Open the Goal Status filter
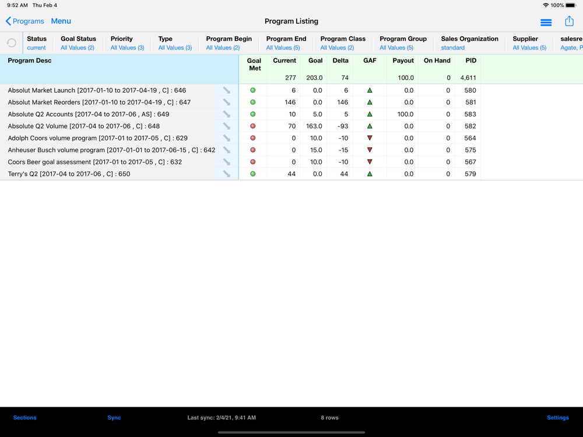Image resolution: width=583 pixels, height=437 pixels. tap(78, 43)
